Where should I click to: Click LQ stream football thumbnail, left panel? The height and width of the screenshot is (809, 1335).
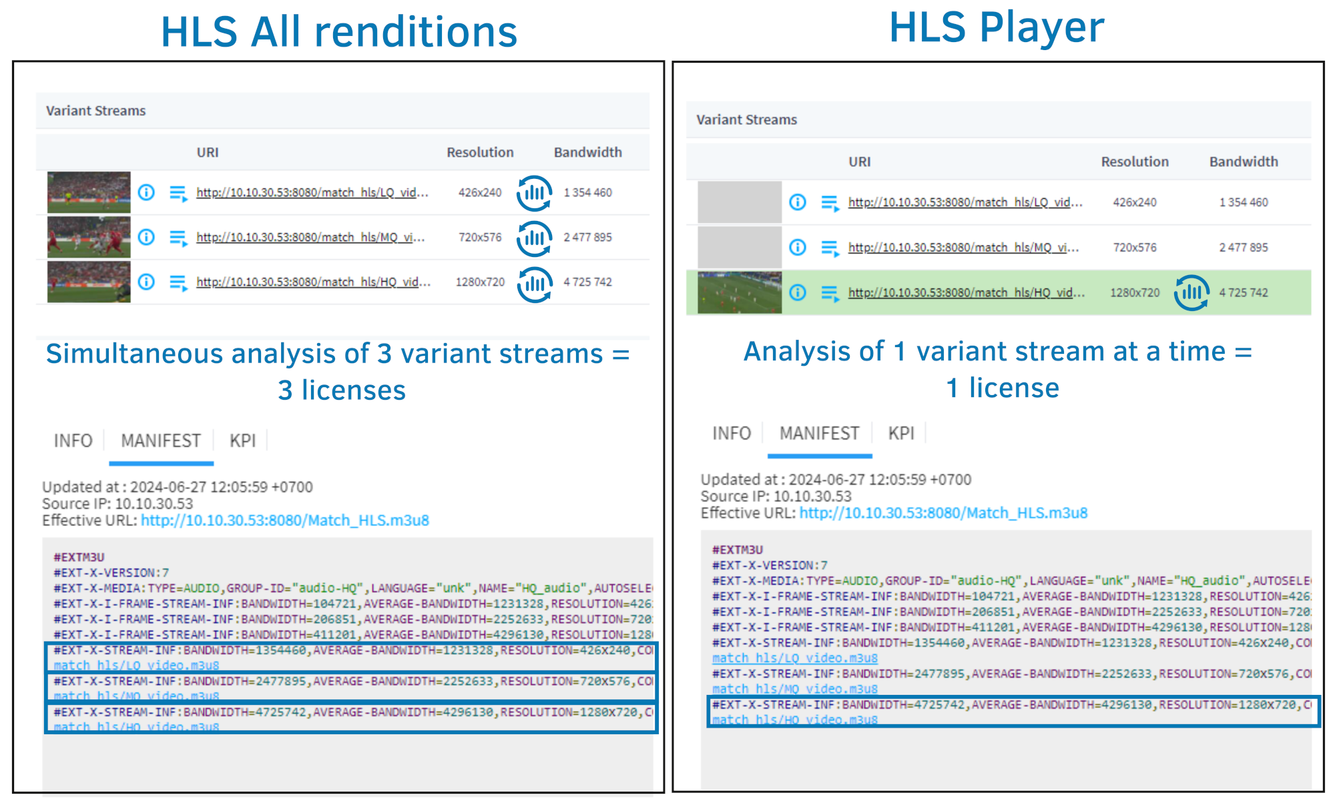click(89, 192)
